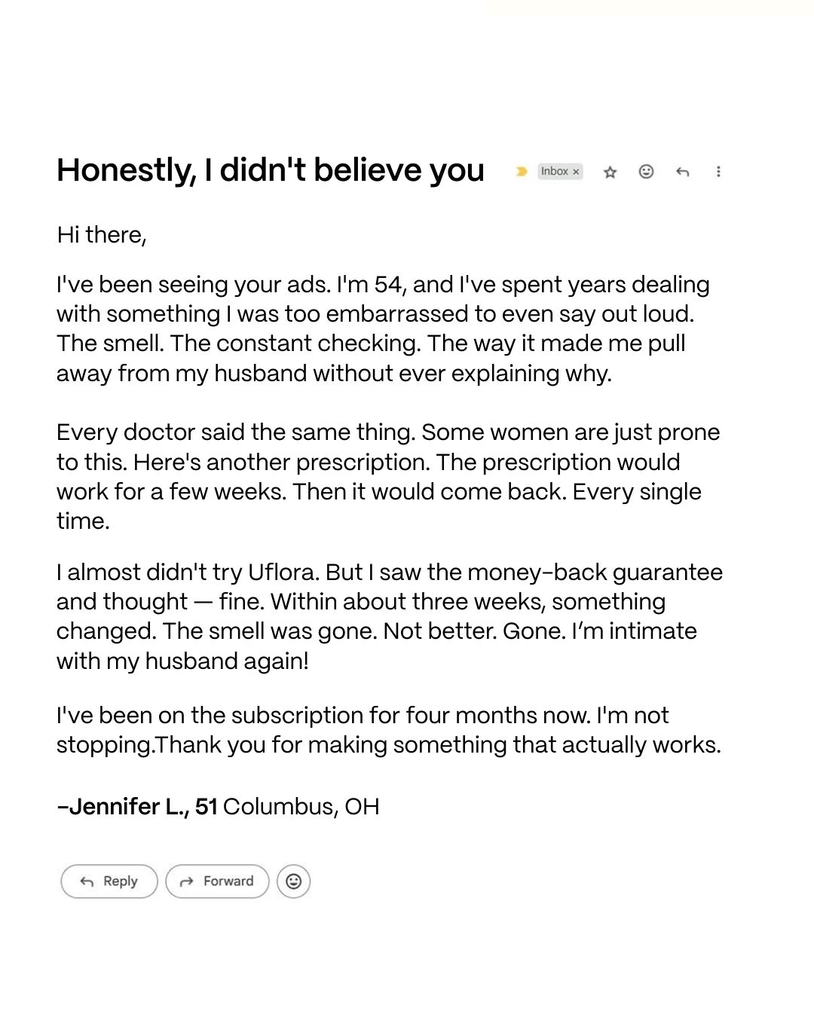The height and width of the screenshot is (1017, 814).
Task: Click the paragraph starting "I've been on the subscription"
Action: coord(389,730)
